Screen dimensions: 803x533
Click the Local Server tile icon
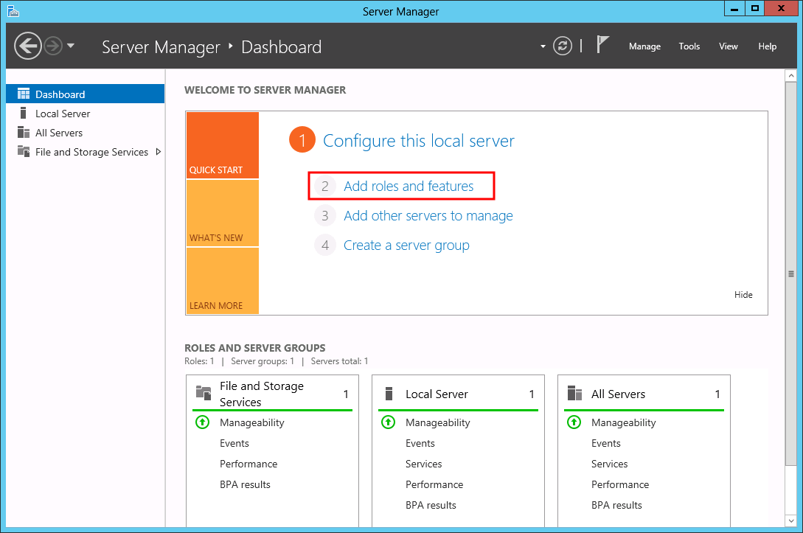pyautogui.click(x=389, y=393)
